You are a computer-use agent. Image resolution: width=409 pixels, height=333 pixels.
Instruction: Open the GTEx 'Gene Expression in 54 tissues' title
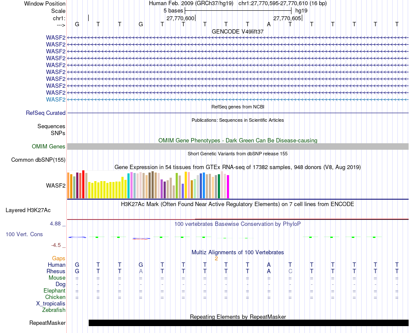238,167
